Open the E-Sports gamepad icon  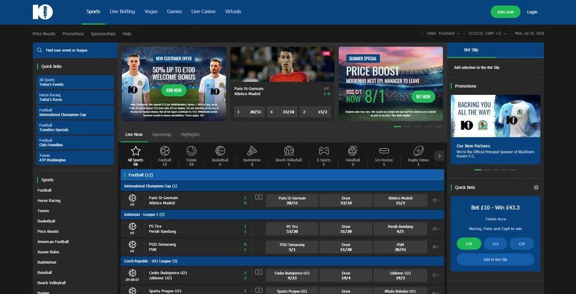[324, 151]
